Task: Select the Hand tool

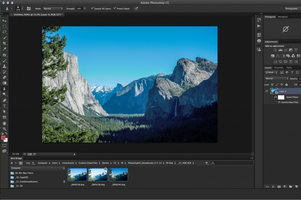Action: click(4, 124)
